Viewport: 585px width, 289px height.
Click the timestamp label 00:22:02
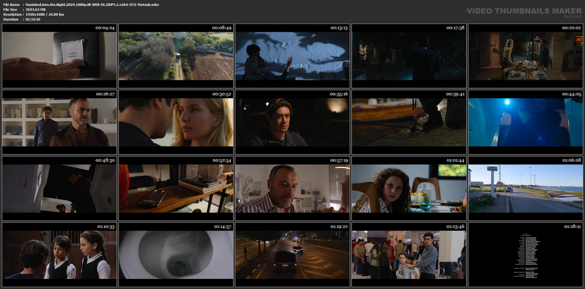point(571,28)
